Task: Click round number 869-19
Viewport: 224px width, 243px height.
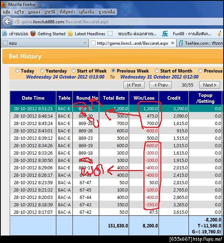Action: (85, 146)
